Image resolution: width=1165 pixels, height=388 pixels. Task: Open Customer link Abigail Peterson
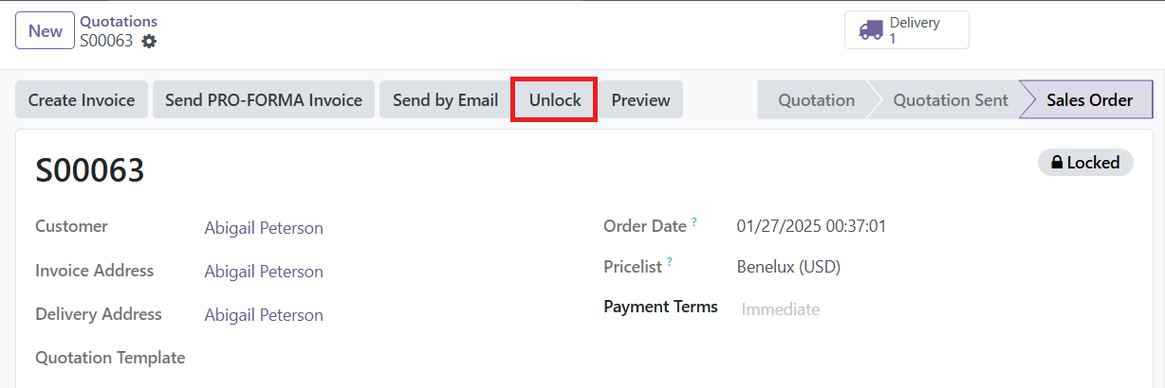[x=264, y=228]
